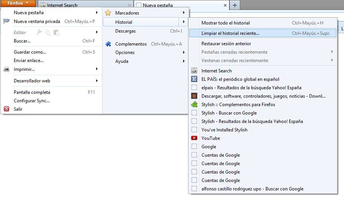Switch to the Internet Search tab

[85, 5]
